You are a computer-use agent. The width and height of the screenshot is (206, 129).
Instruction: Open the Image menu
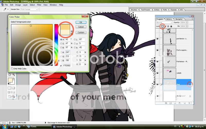(x=18, y=5)
